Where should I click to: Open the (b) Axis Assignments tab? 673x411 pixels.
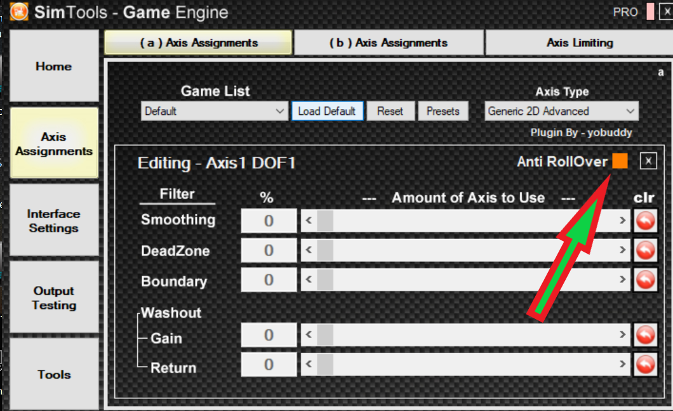[x=389, y=42]
